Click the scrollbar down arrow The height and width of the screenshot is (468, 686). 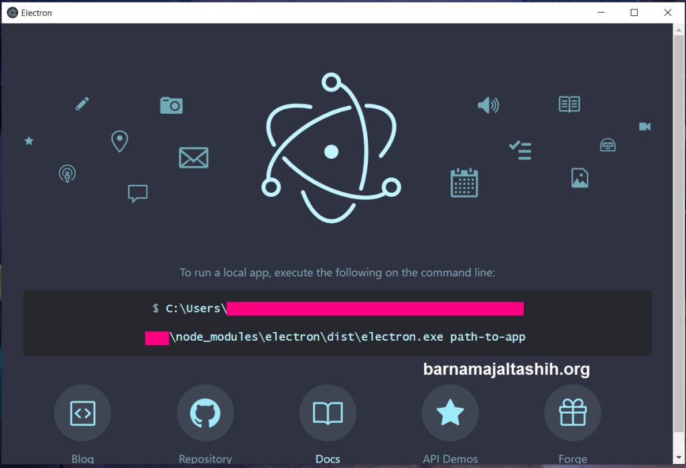(679, 457)
